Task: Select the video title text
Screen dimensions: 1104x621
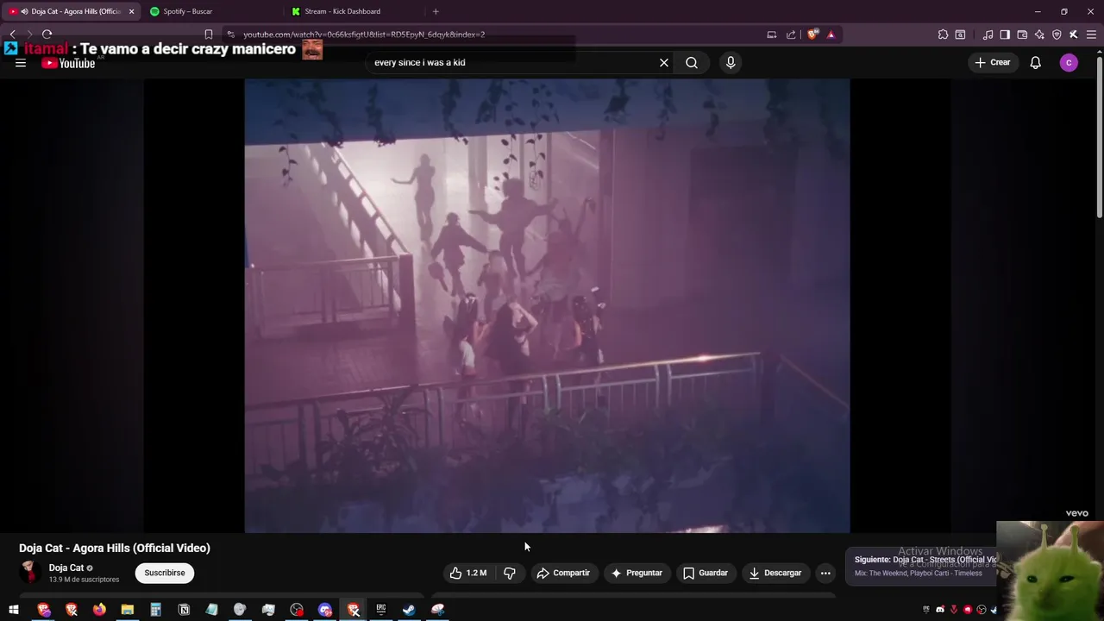Action: [115, 548]
